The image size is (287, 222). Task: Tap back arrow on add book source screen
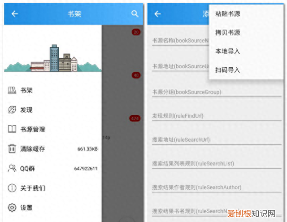[x=157, y=14]
